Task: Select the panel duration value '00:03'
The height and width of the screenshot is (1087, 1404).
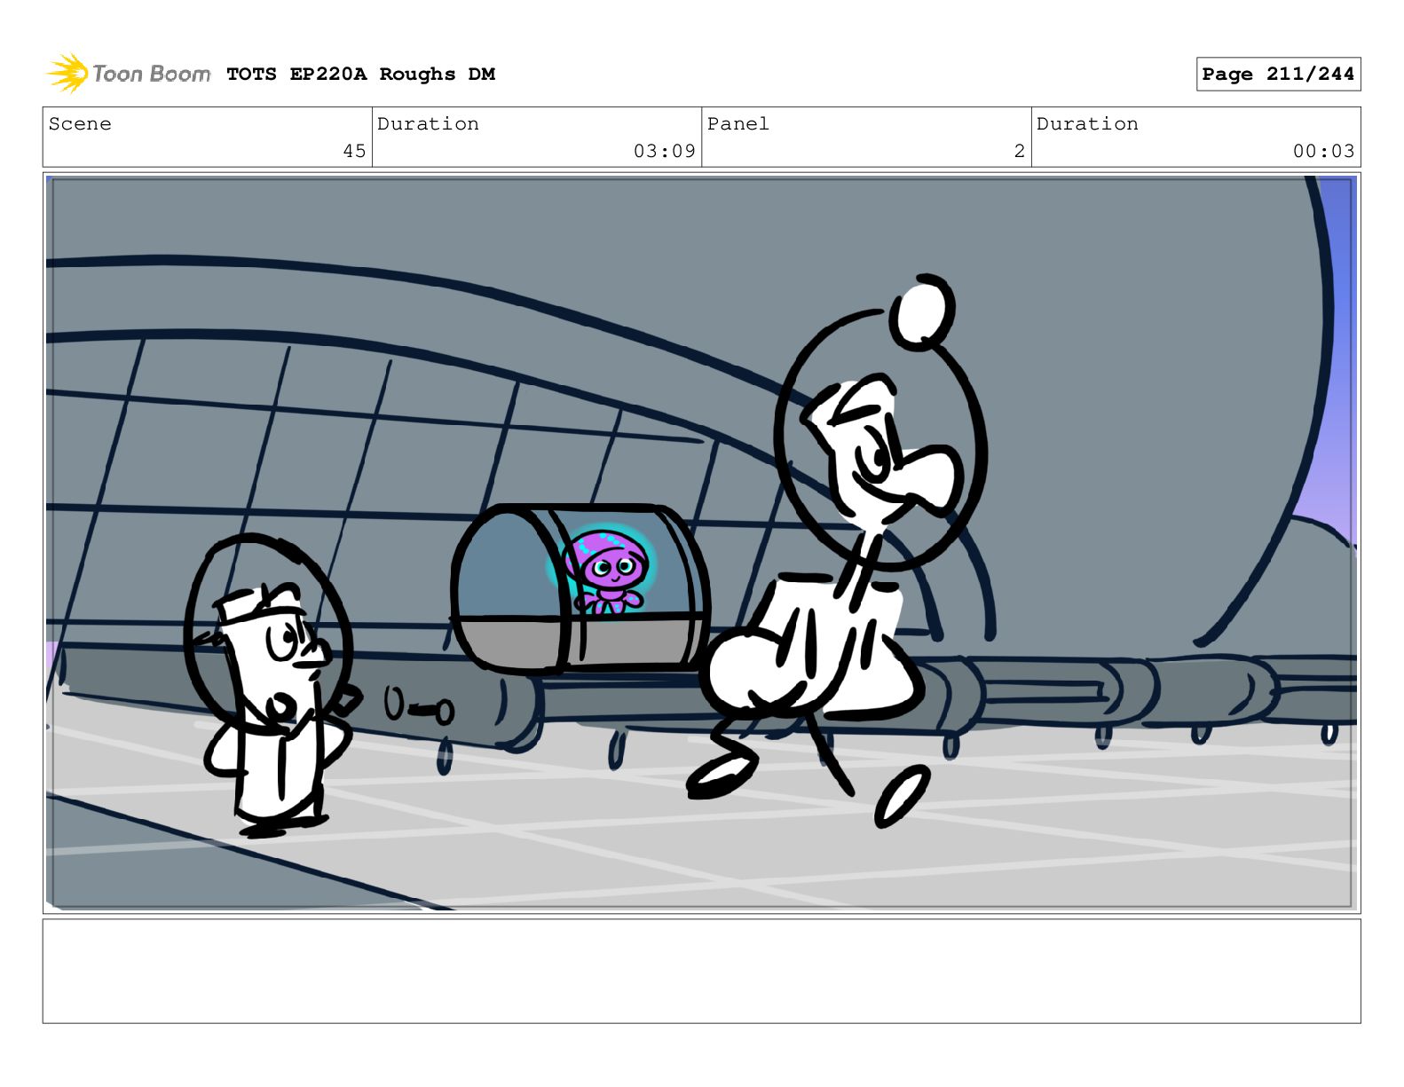Action: point(1323,151)
